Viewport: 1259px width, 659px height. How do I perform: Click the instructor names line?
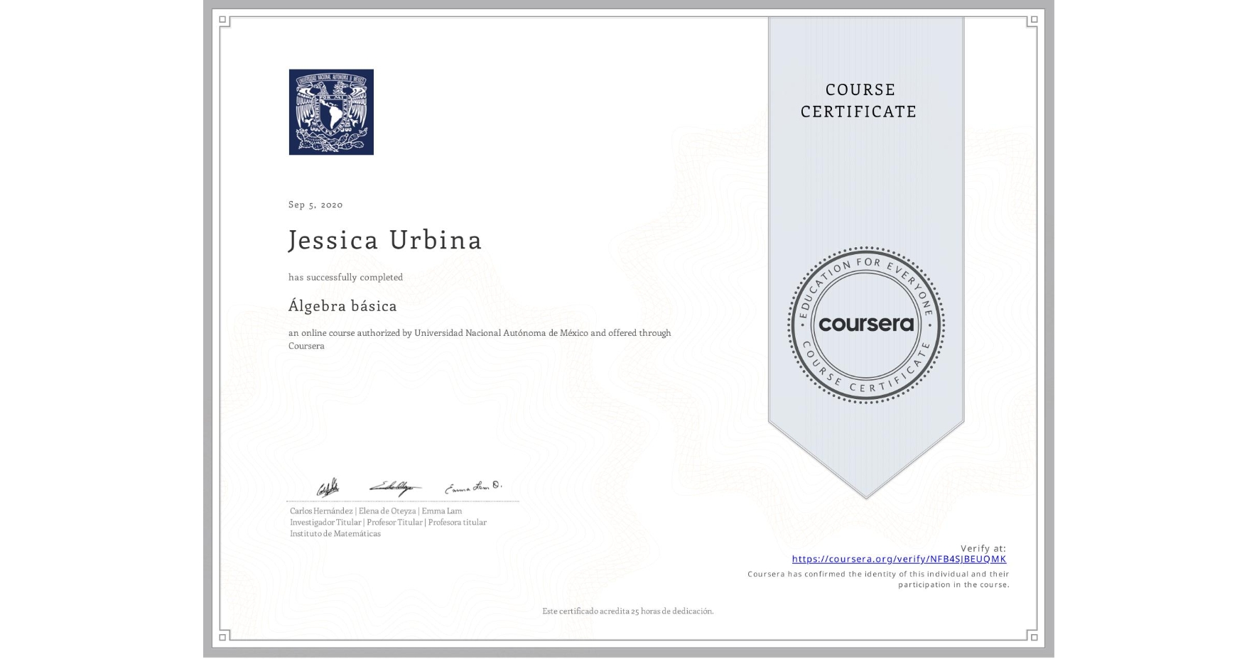click(x=376, y=511)
